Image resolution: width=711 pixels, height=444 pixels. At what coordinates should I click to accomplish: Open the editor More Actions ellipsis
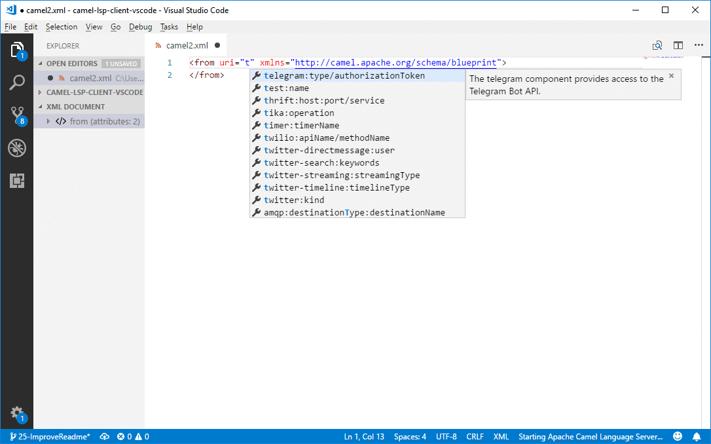pyautogui.click(x=699, y=45)
